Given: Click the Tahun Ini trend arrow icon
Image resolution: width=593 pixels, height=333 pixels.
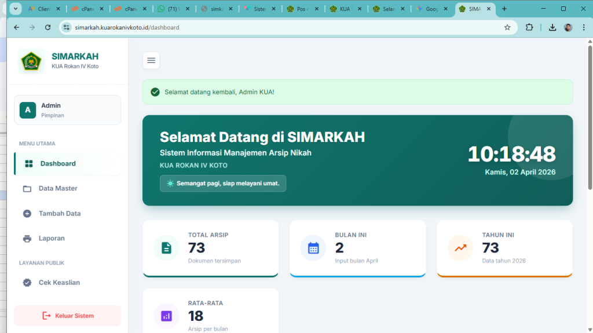Looking at the screenshot, I should (460, 248).
